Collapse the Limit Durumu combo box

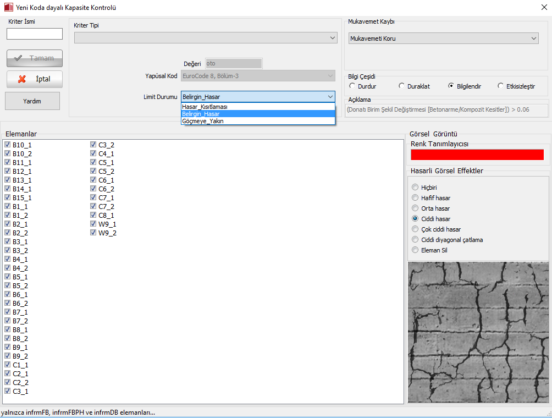(x=329, y=96)
